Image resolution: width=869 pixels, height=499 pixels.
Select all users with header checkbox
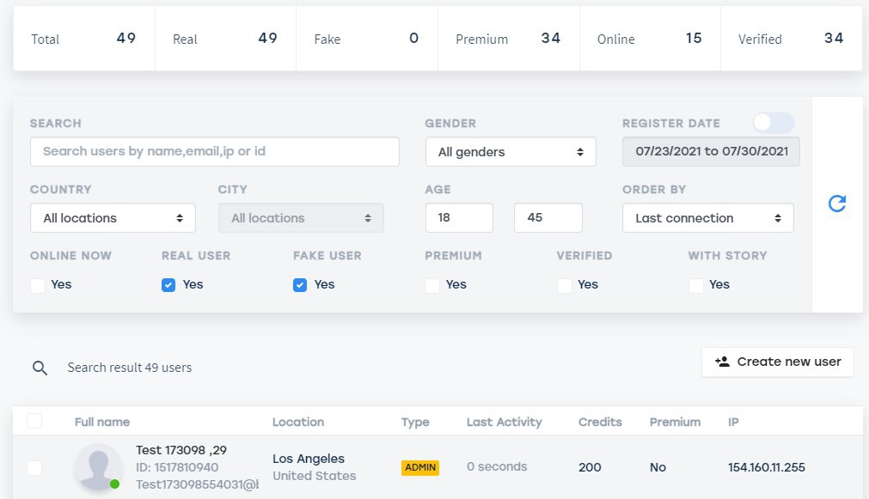(x=34, y=421)
